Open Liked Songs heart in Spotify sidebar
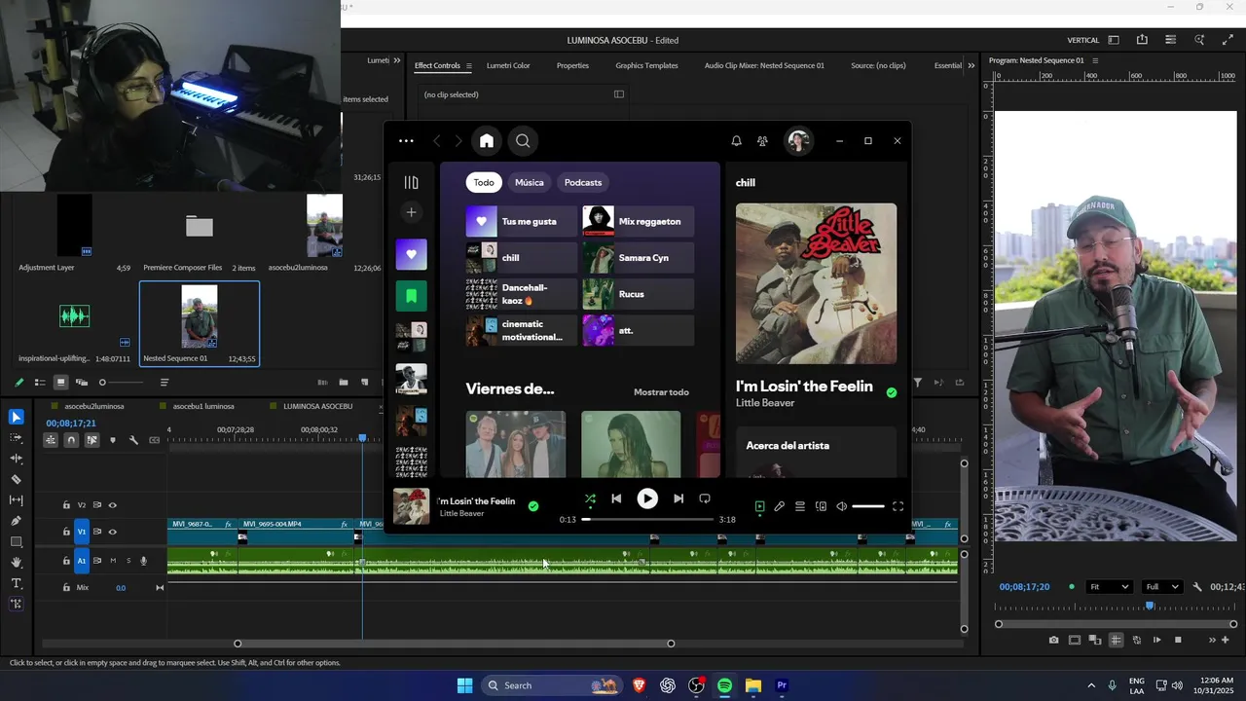 tap(411, 254)
